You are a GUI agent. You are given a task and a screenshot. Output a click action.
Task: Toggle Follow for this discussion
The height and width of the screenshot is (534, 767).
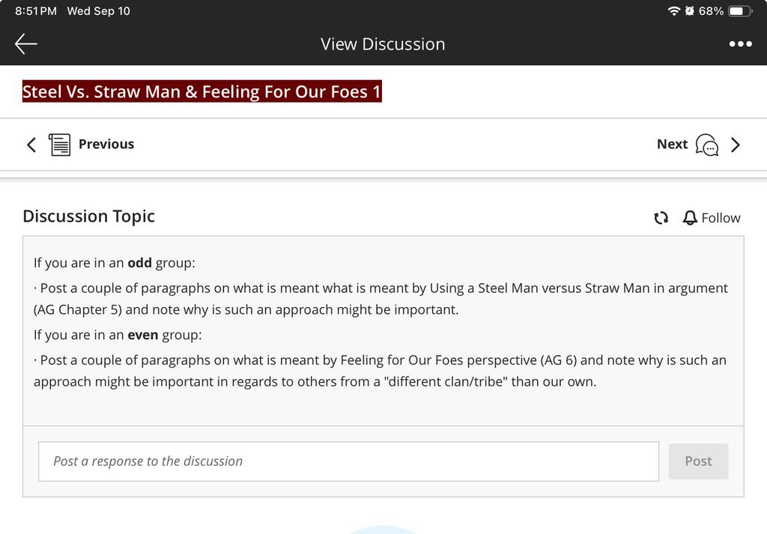click(x=712, y=218)
